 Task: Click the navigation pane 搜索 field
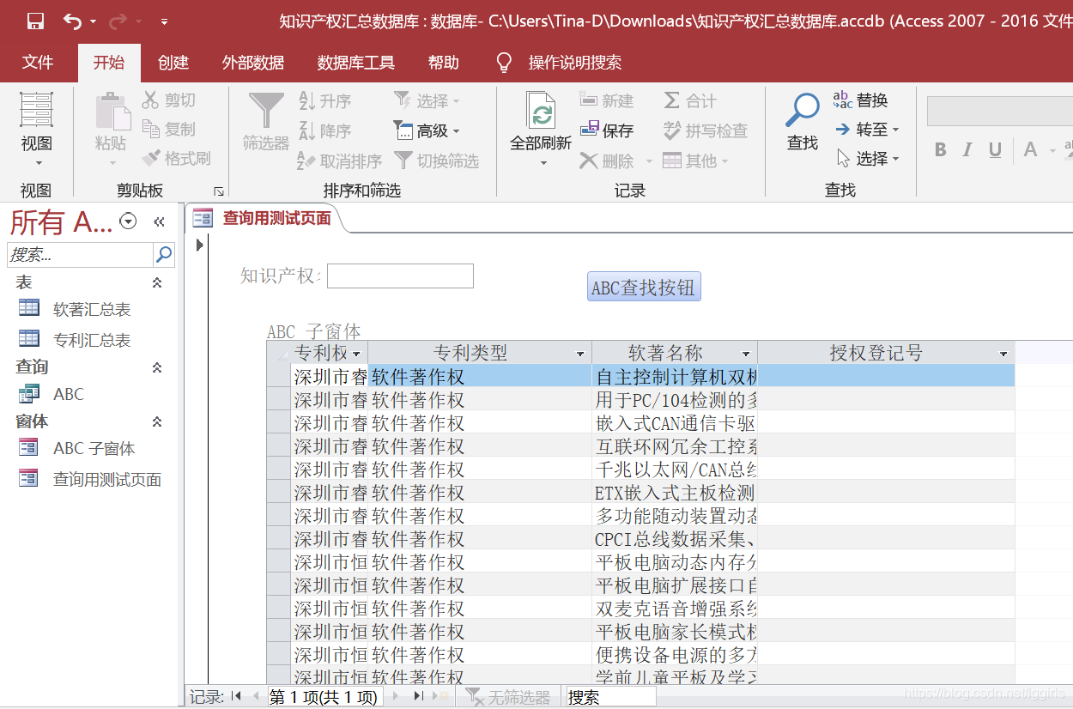[x=80, y=254]
